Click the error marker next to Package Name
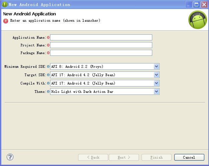Screen dimensions: 209x166 48,53
